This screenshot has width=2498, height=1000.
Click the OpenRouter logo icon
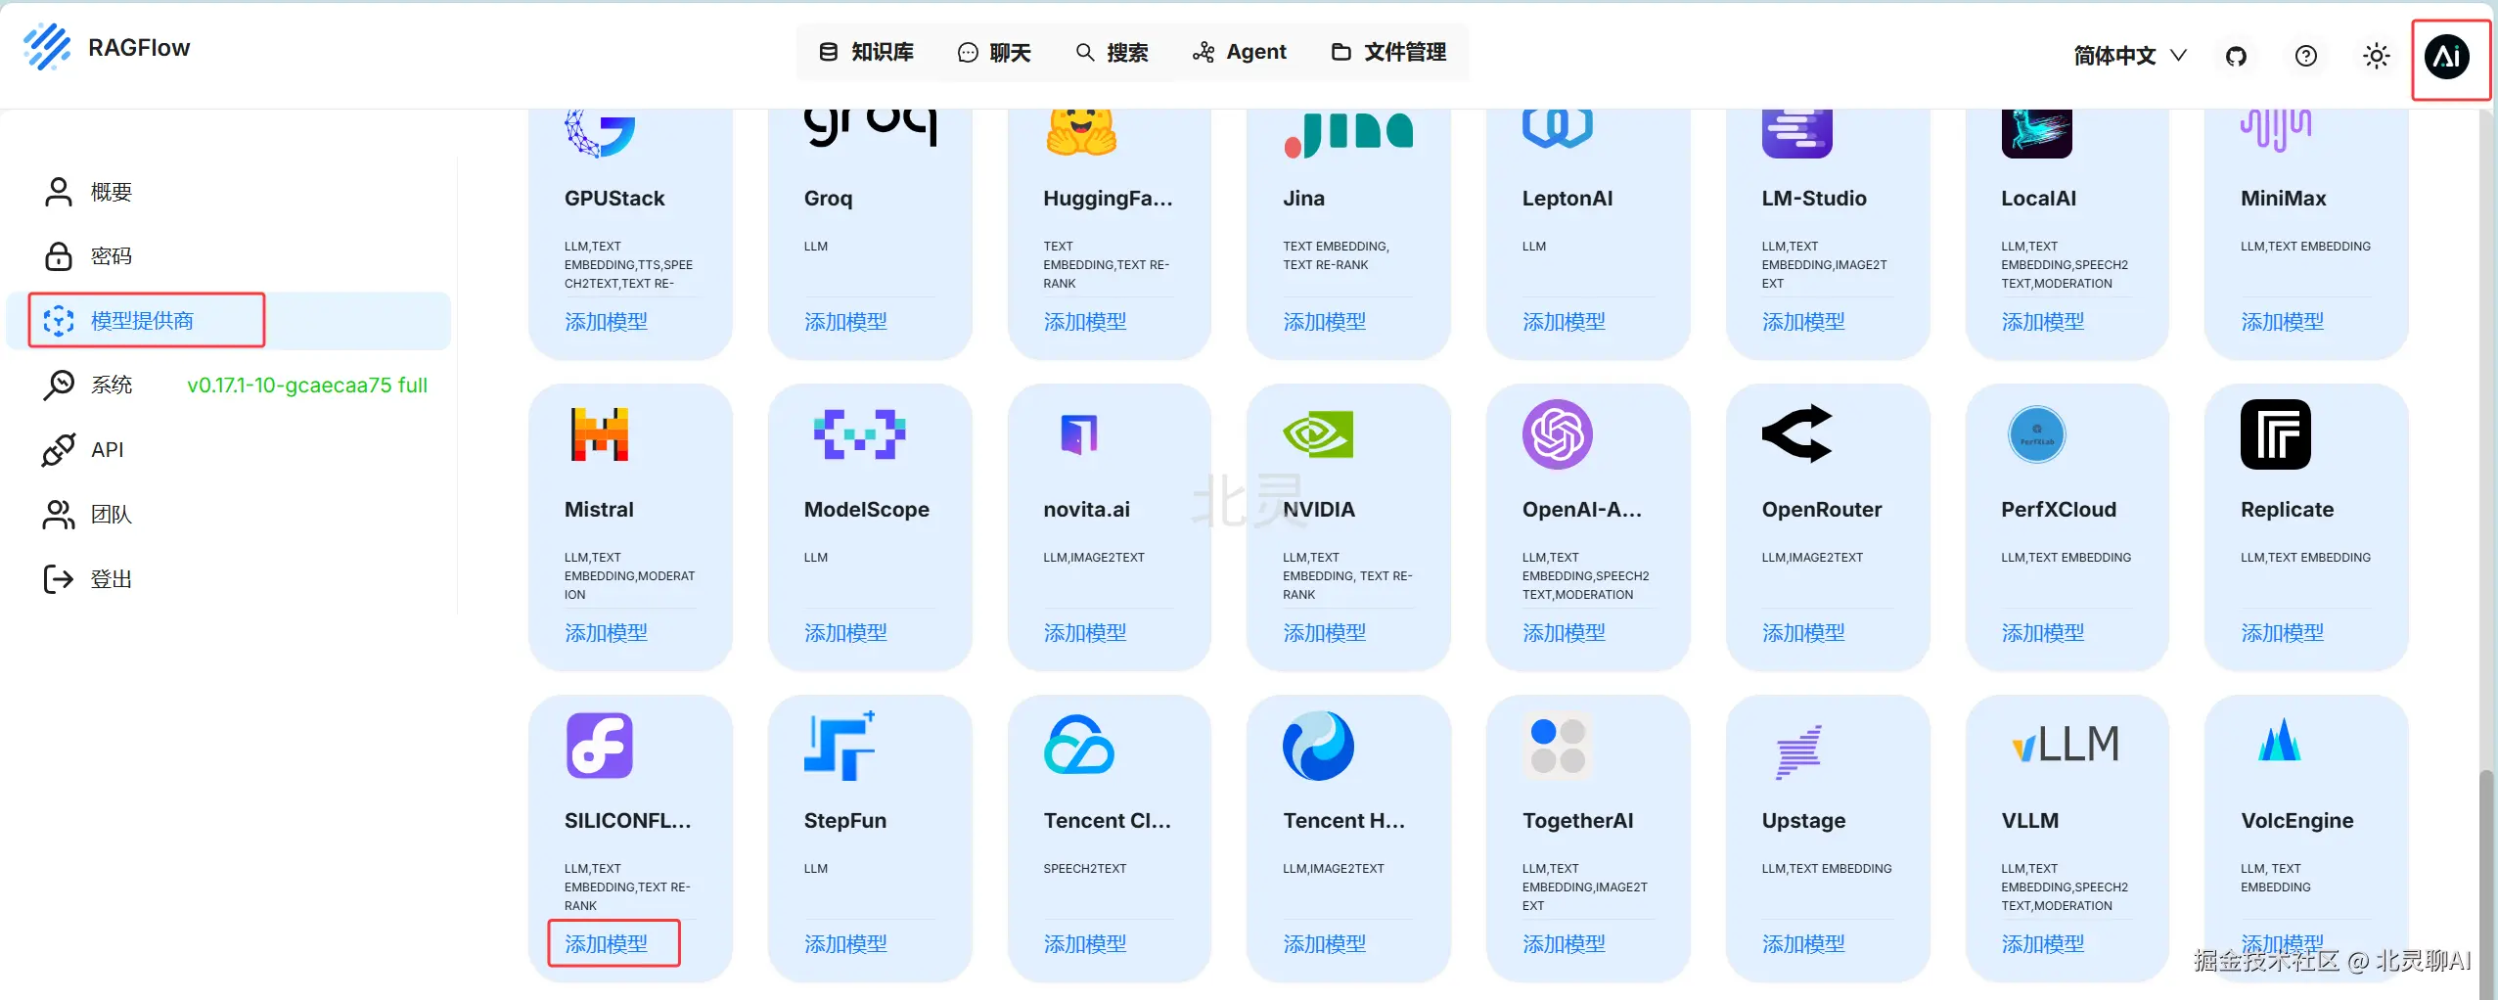pos(1797,433)
